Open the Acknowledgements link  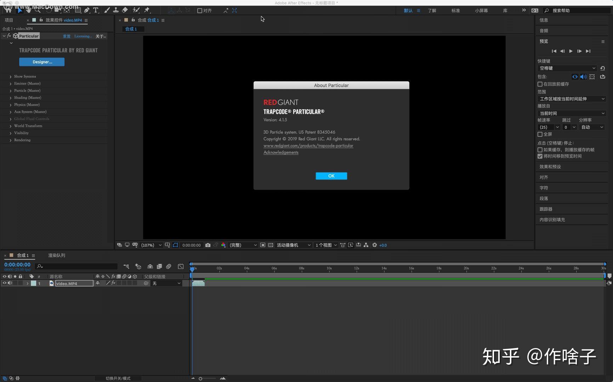click(x=281, y=152)
